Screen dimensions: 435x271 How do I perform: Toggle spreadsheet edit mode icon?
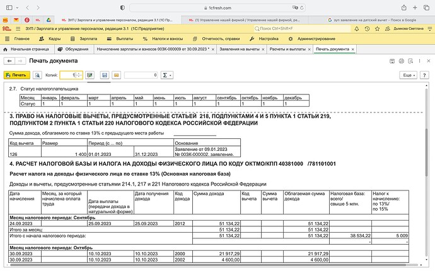[x=90, y=75]
